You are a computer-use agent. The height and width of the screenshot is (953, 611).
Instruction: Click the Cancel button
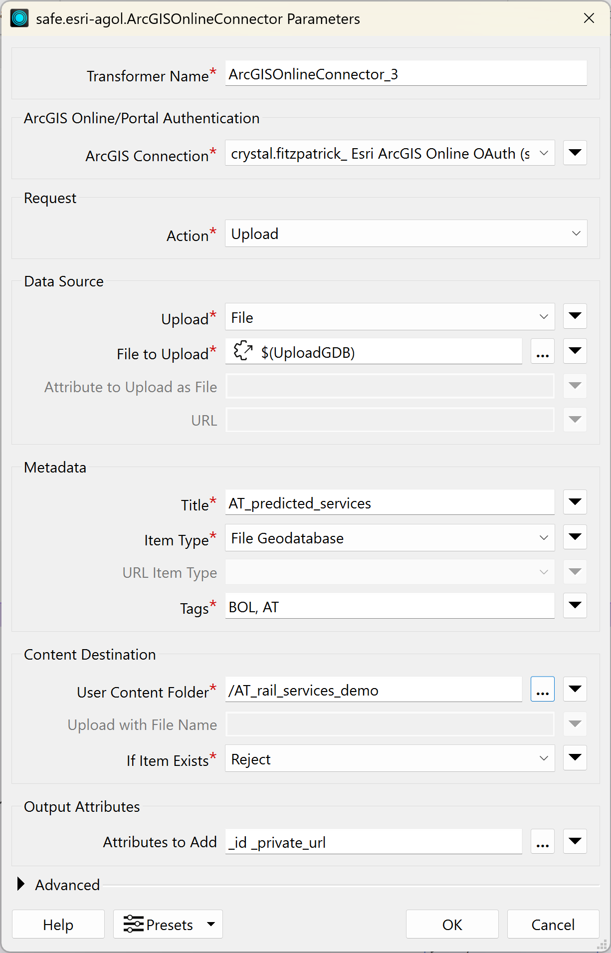click(x=553, y=924)
